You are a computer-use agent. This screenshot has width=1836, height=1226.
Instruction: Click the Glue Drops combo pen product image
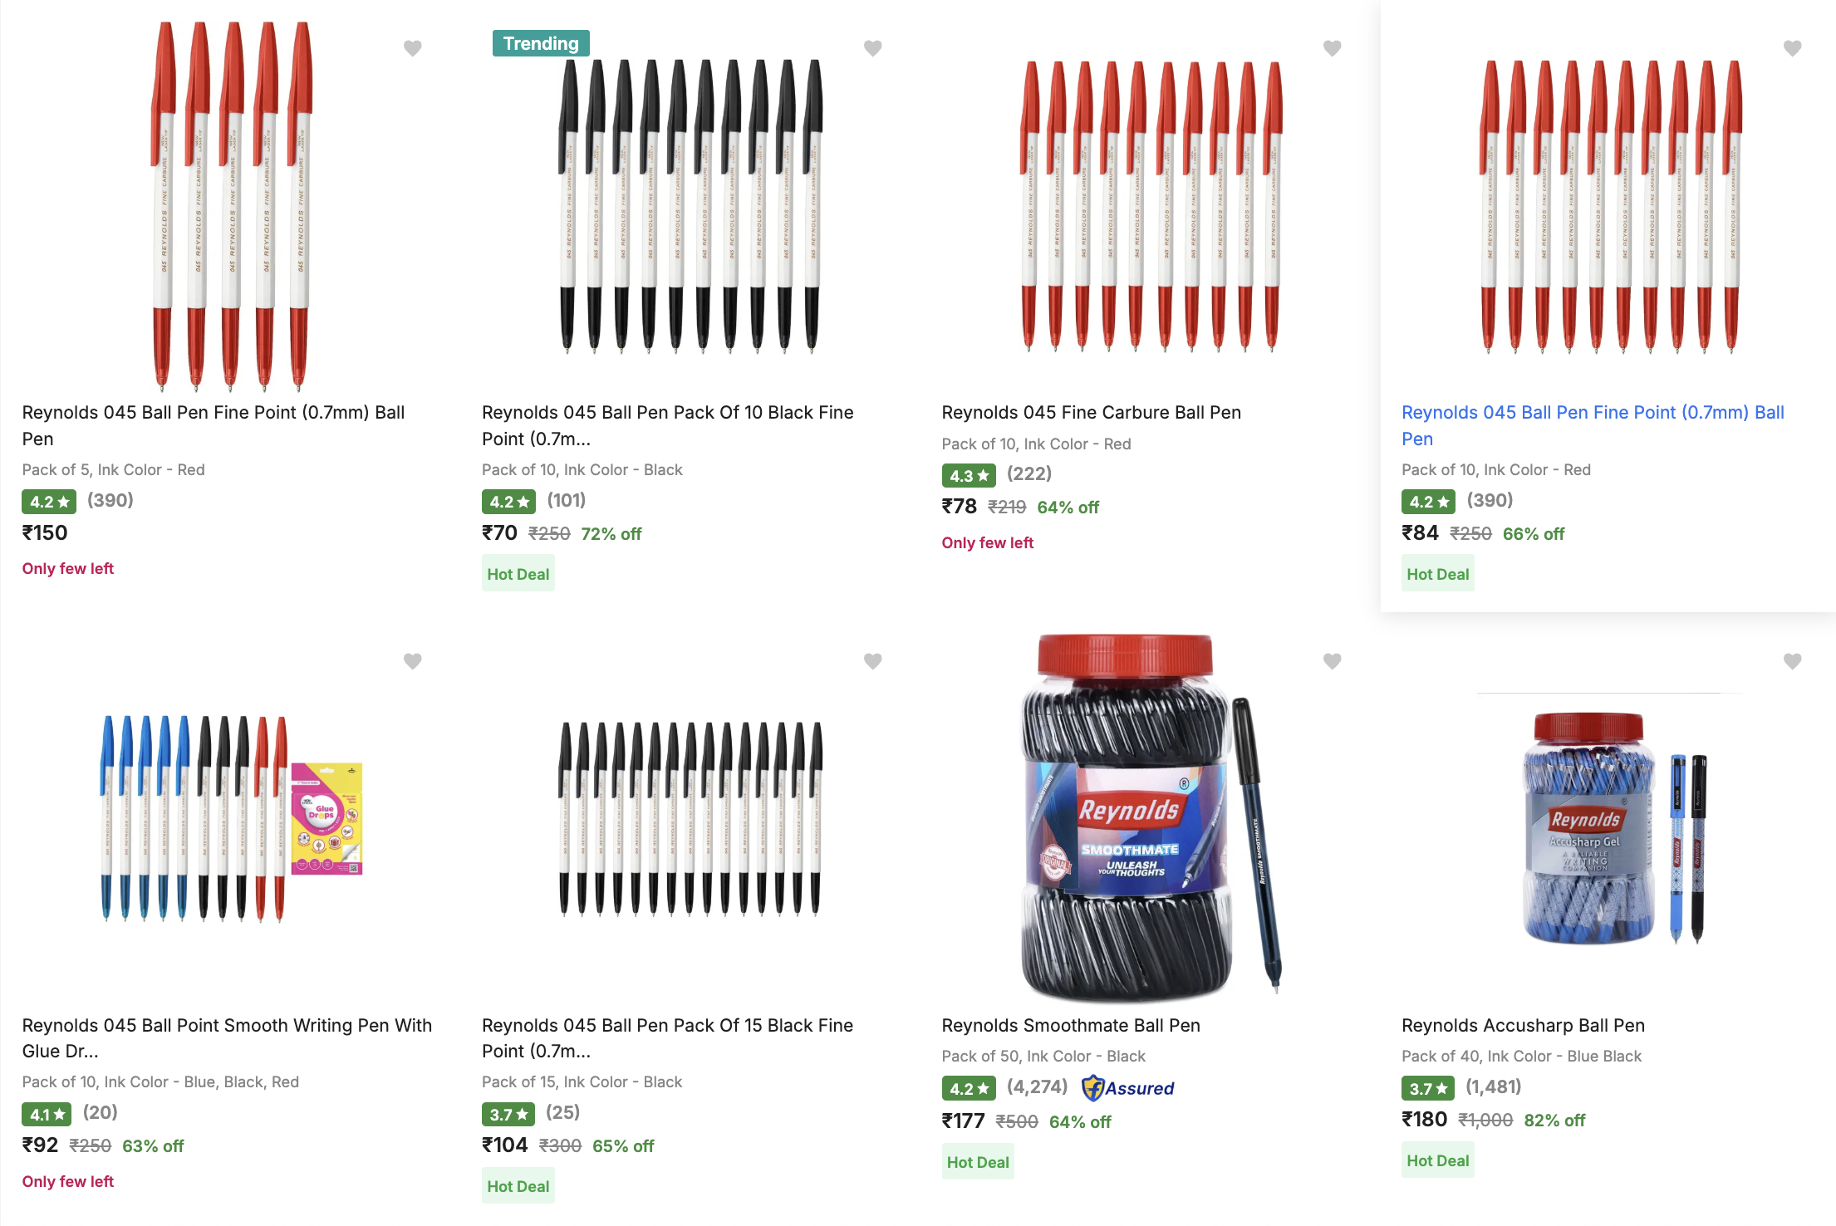199,831
